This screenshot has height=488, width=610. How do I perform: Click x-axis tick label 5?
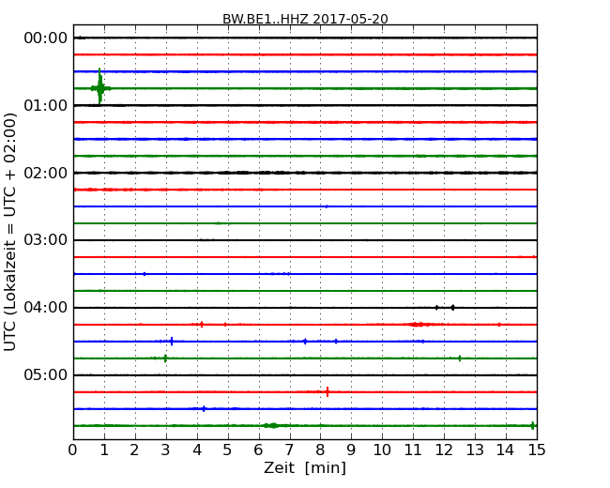click(228, 450)
